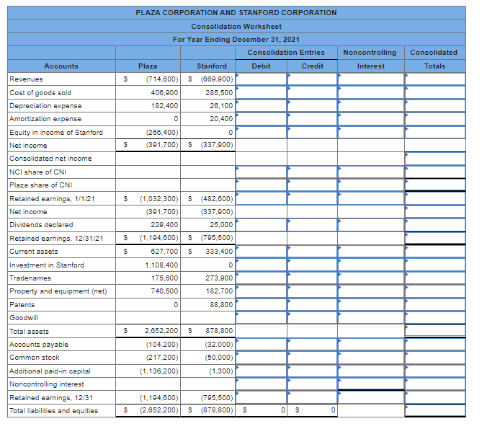Select Property and equipment Debit cell

(261, 291)
